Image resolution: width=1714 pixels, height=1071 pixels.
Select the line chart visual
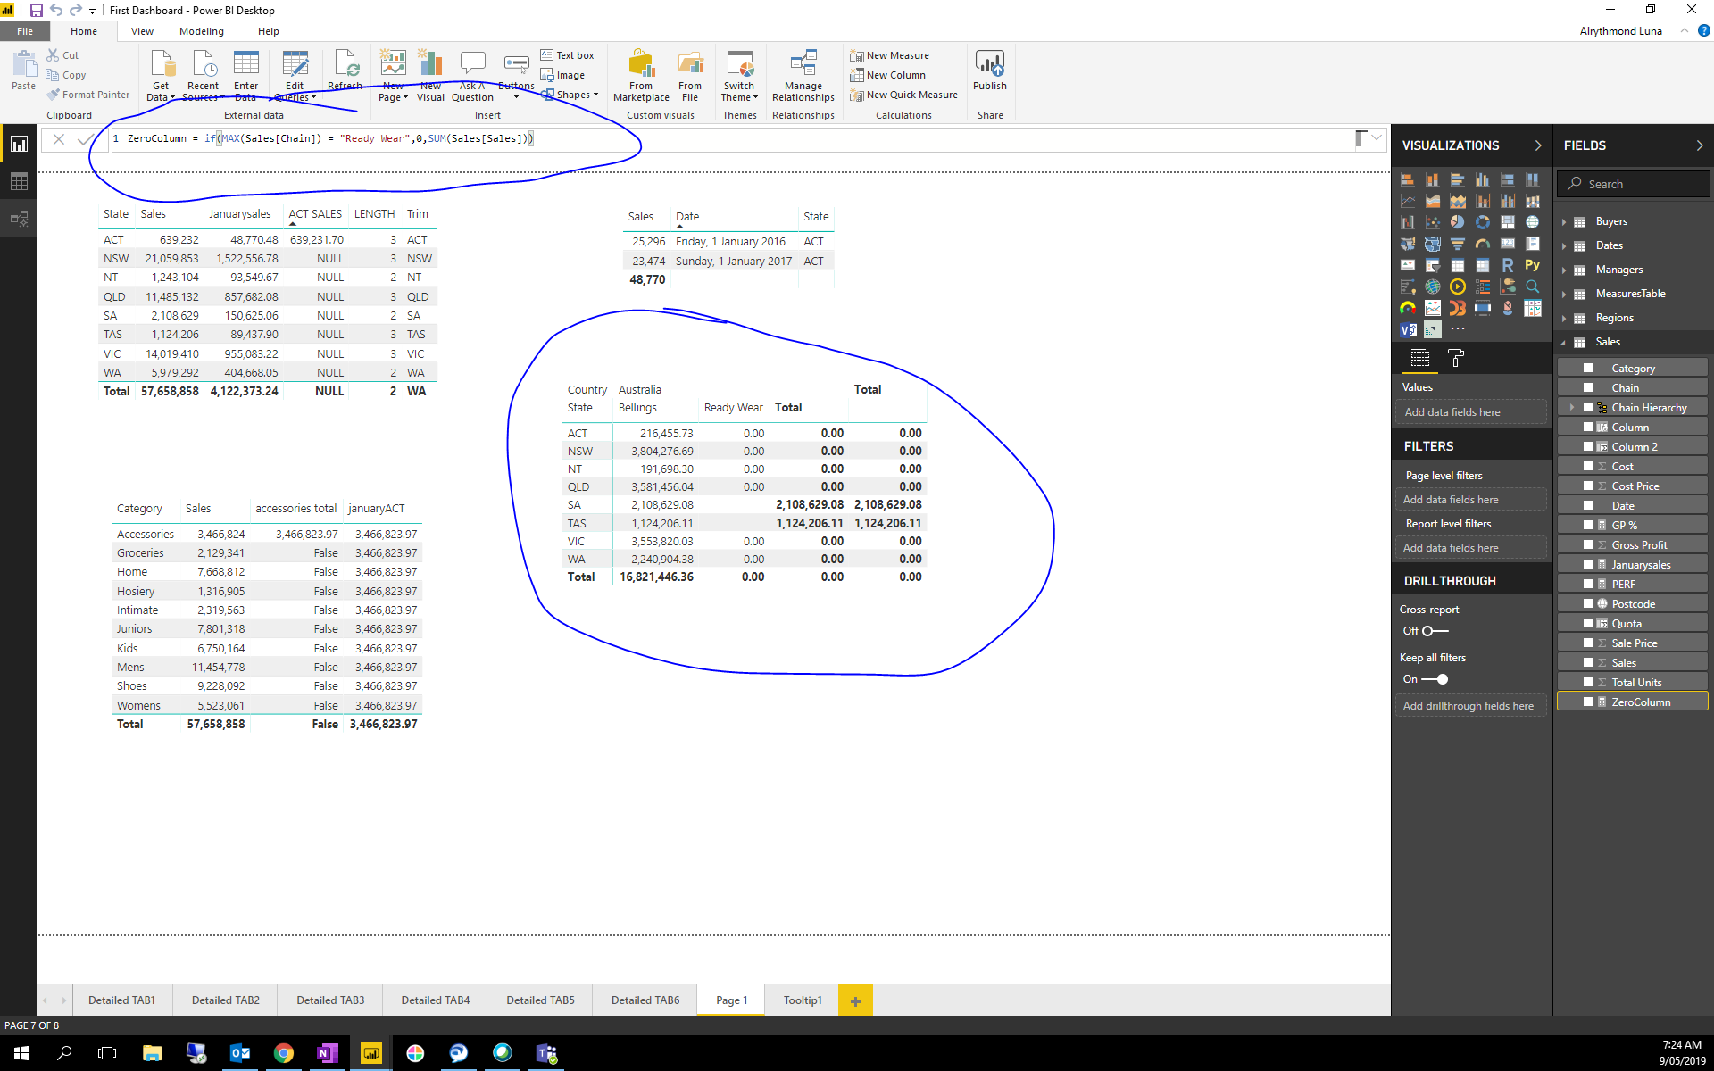tap(1407, 201)
